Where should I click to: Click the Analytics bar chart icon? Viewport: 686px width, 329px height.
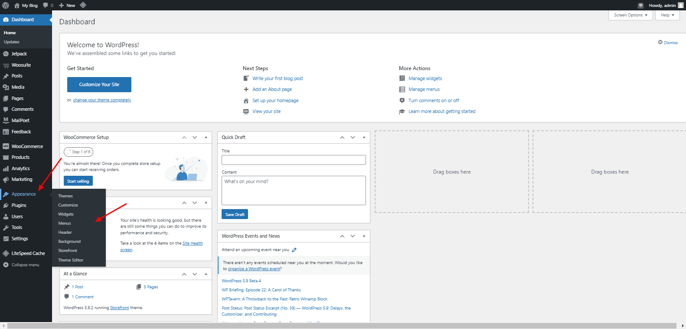(x=6, y=168)
